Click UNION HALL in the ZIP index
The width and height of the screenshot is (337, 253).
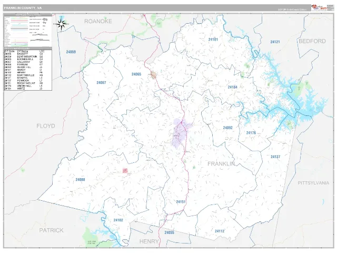point(24,86)
